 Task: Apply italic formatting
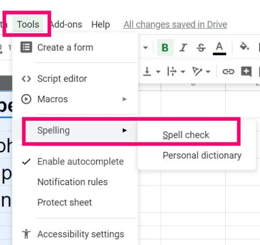point(183,47)
